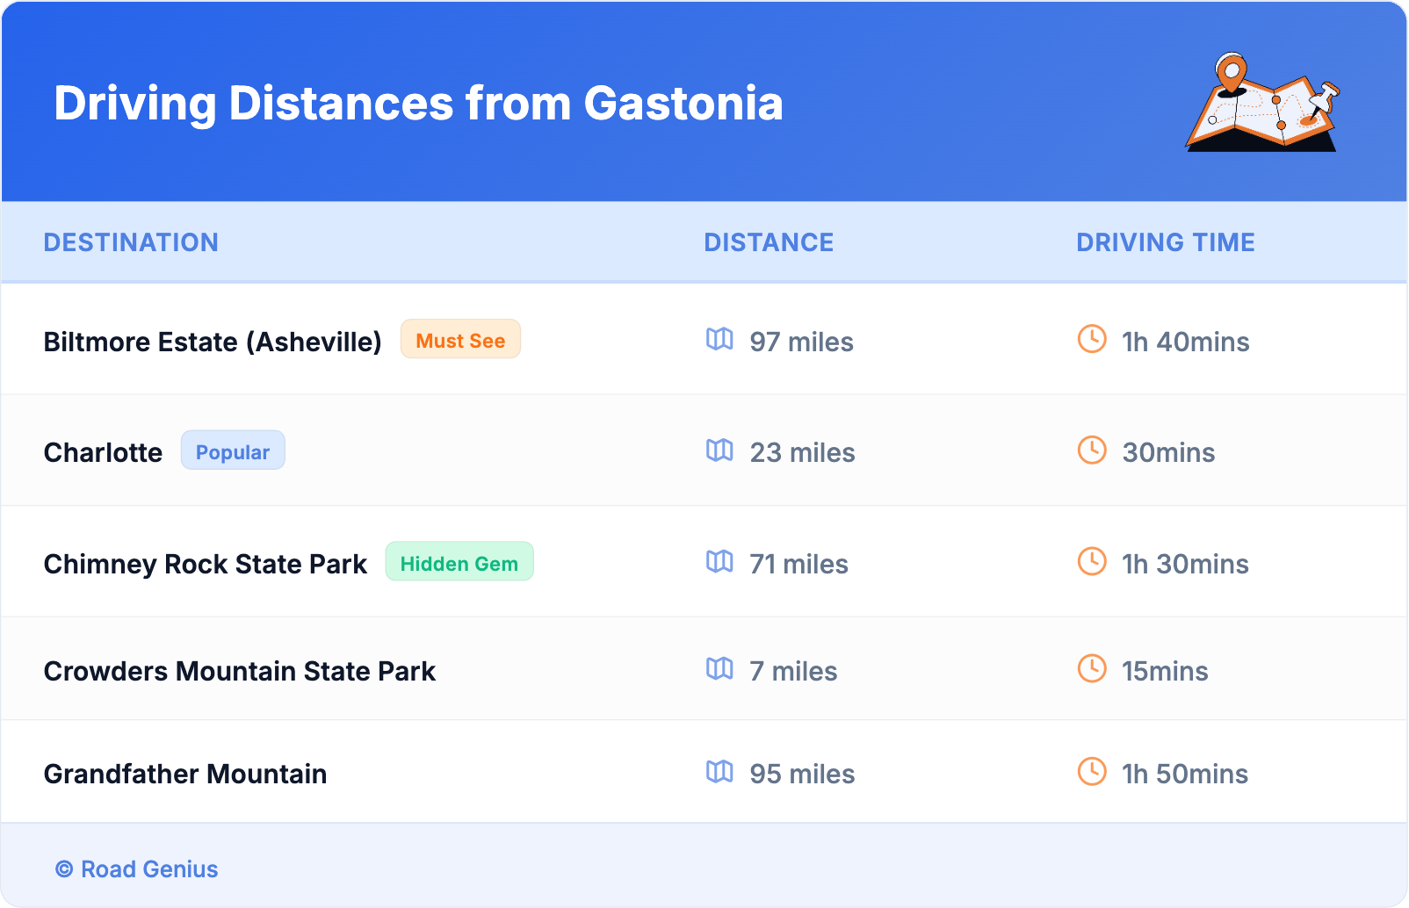Click the map icon beside 71 miles
1409x908 pixels.
(x=719, y=561)
